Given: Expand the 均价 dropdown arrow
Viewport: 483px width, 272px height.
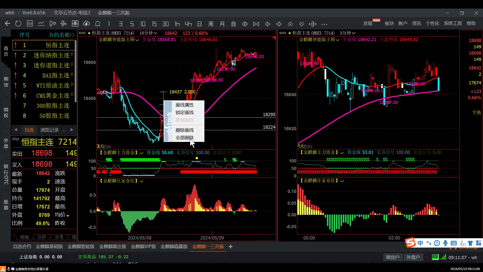Looking at the screenshot, I should point(68,216).
